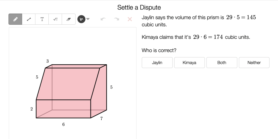
Task: Click the black stroke color swatch
Action: [x=81, y=19]
